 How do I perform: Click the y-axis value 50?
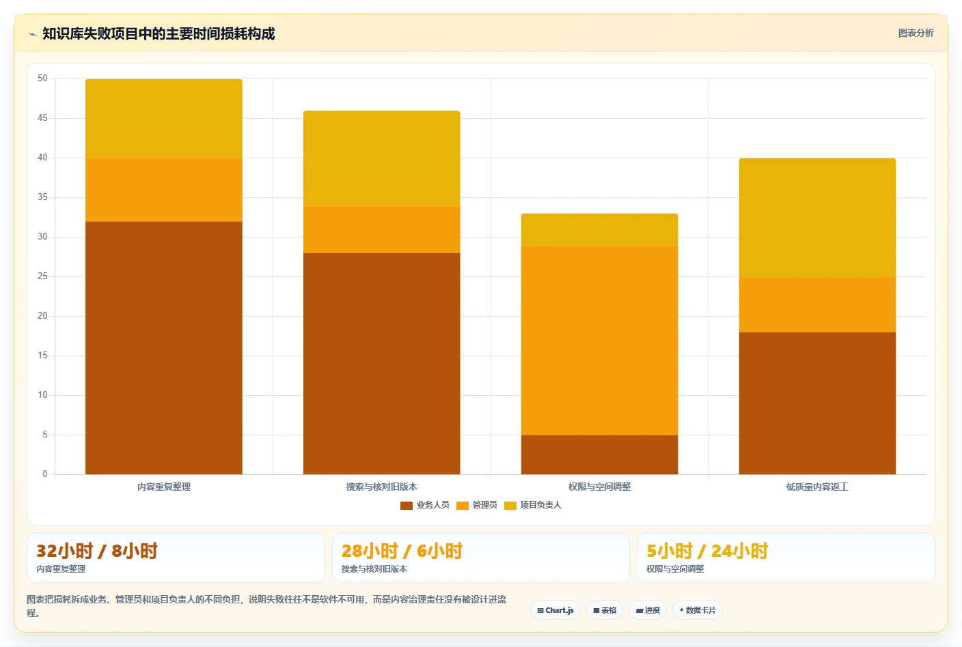tap(42, 78)
